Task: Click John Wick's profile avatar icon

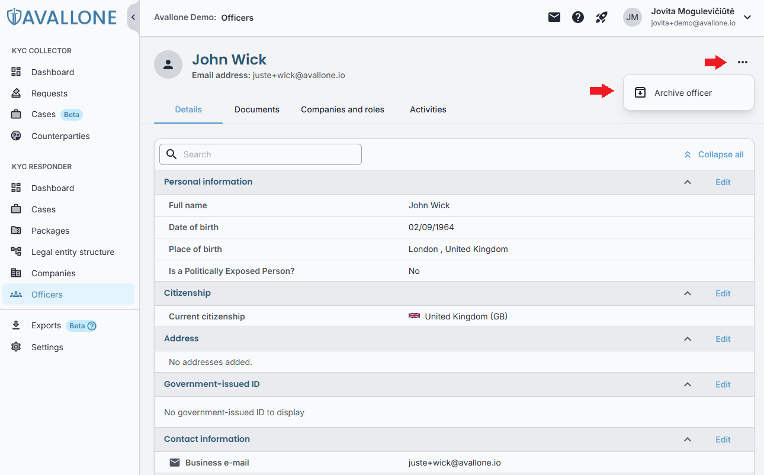Action: coord(168,64)
